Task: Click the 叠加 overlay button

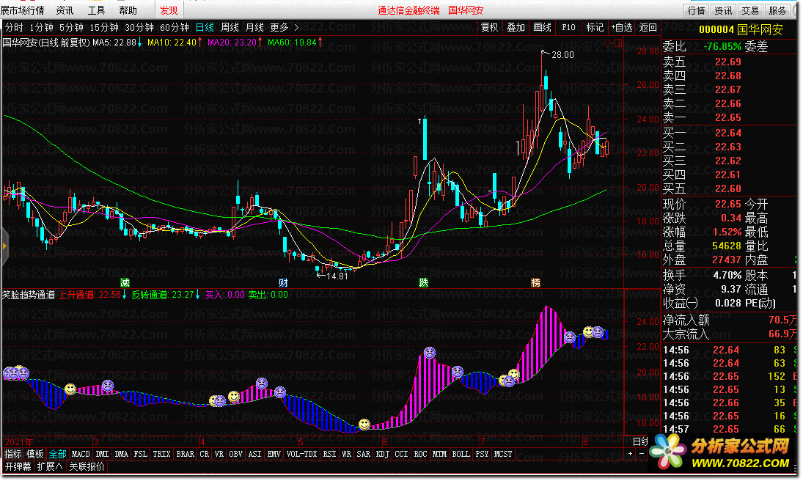Action: [516, 28]
